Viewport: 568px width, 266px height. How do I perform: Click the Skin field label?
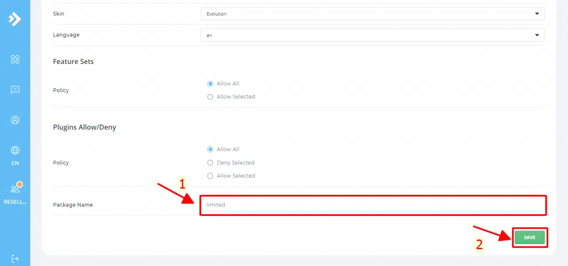tap(59, 14)
